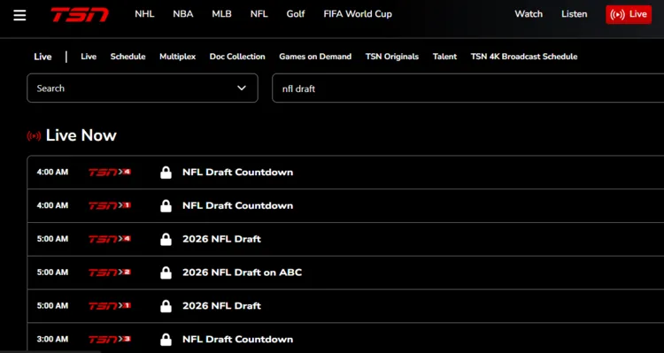Image resolution: width=664 pixels, height=353 pixels.
Task: Click the 3:00 AM time text
Action: (x=52, y=340)
